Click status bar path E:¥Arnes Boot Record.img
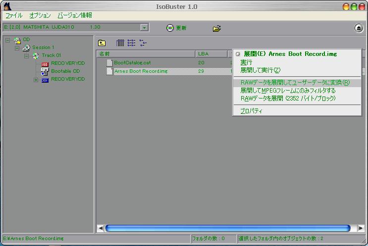Viewport: 368px width, 246px height. click(33, 239)
